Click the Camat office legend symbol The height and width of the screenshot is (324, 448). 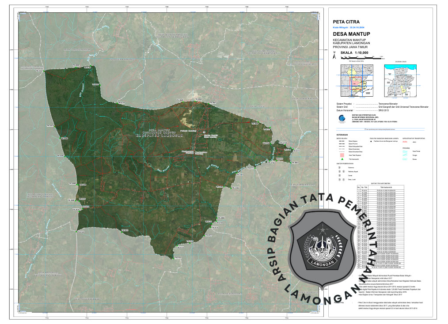(x=339, y=176)
